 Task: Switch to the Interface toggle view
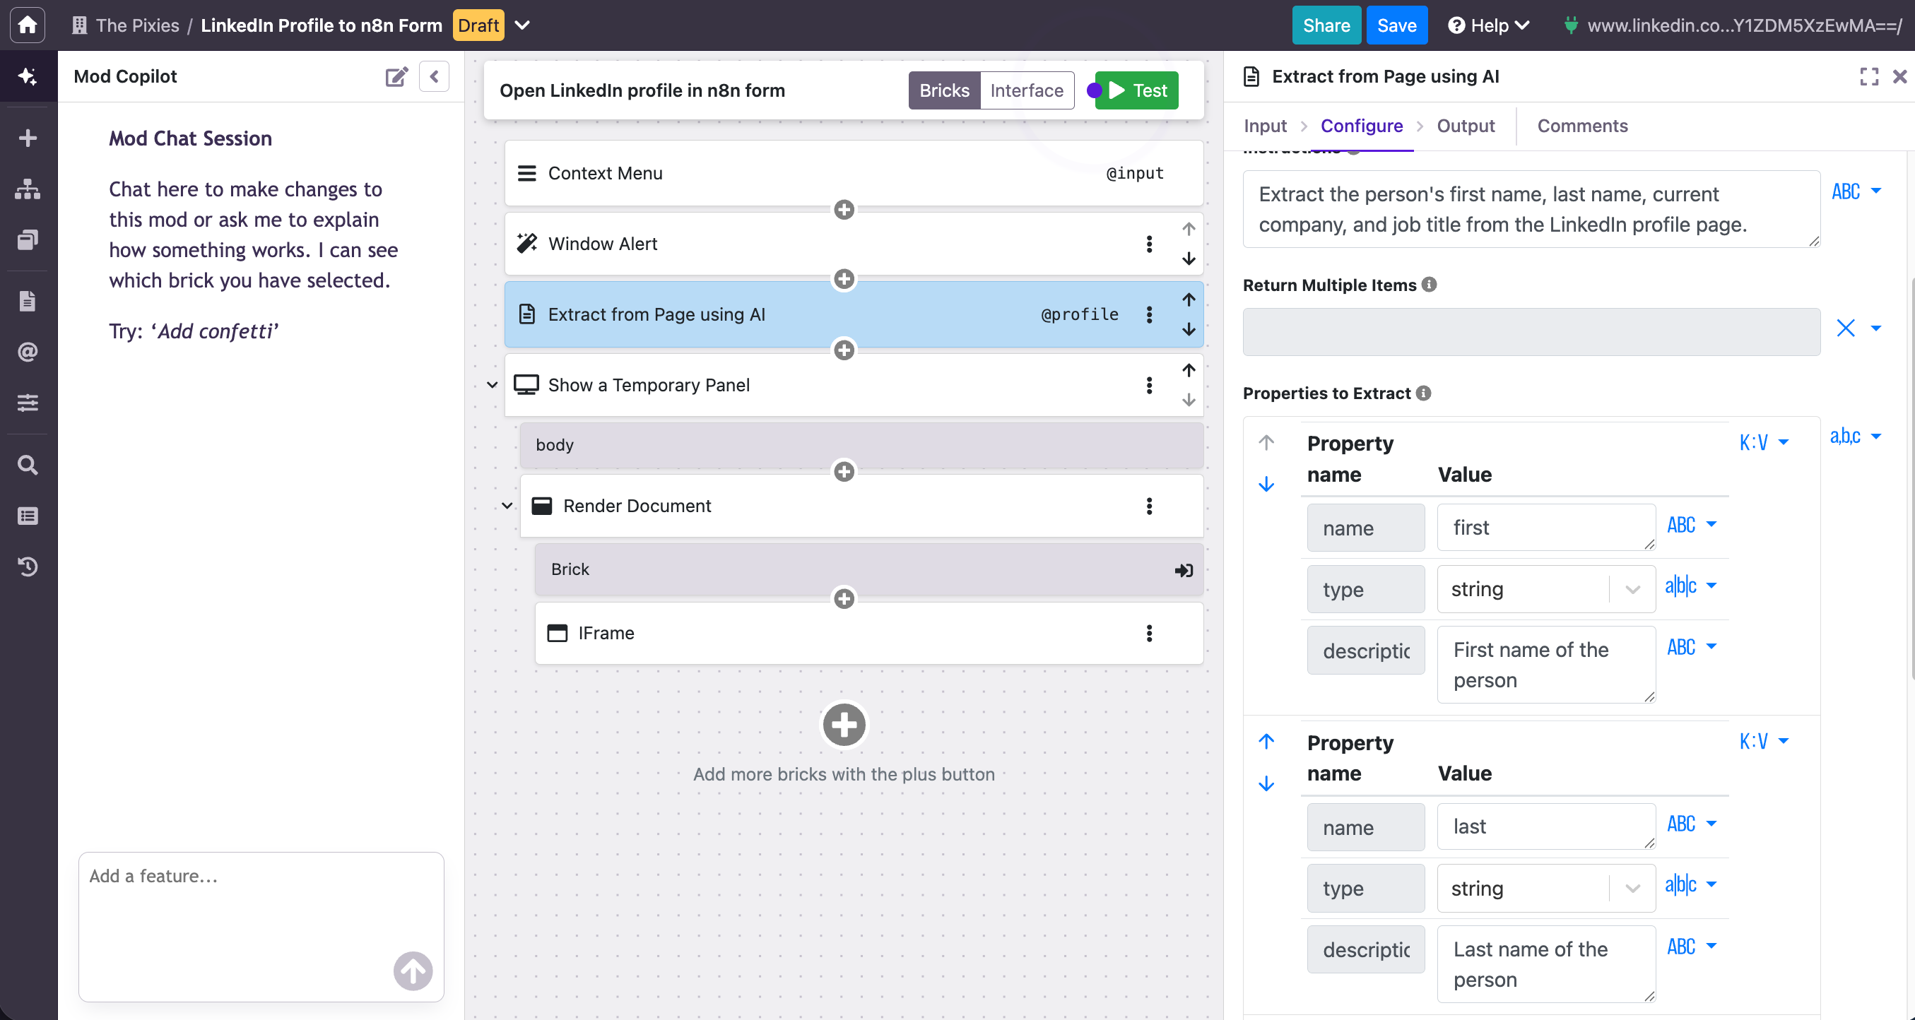click(1026, 90)
